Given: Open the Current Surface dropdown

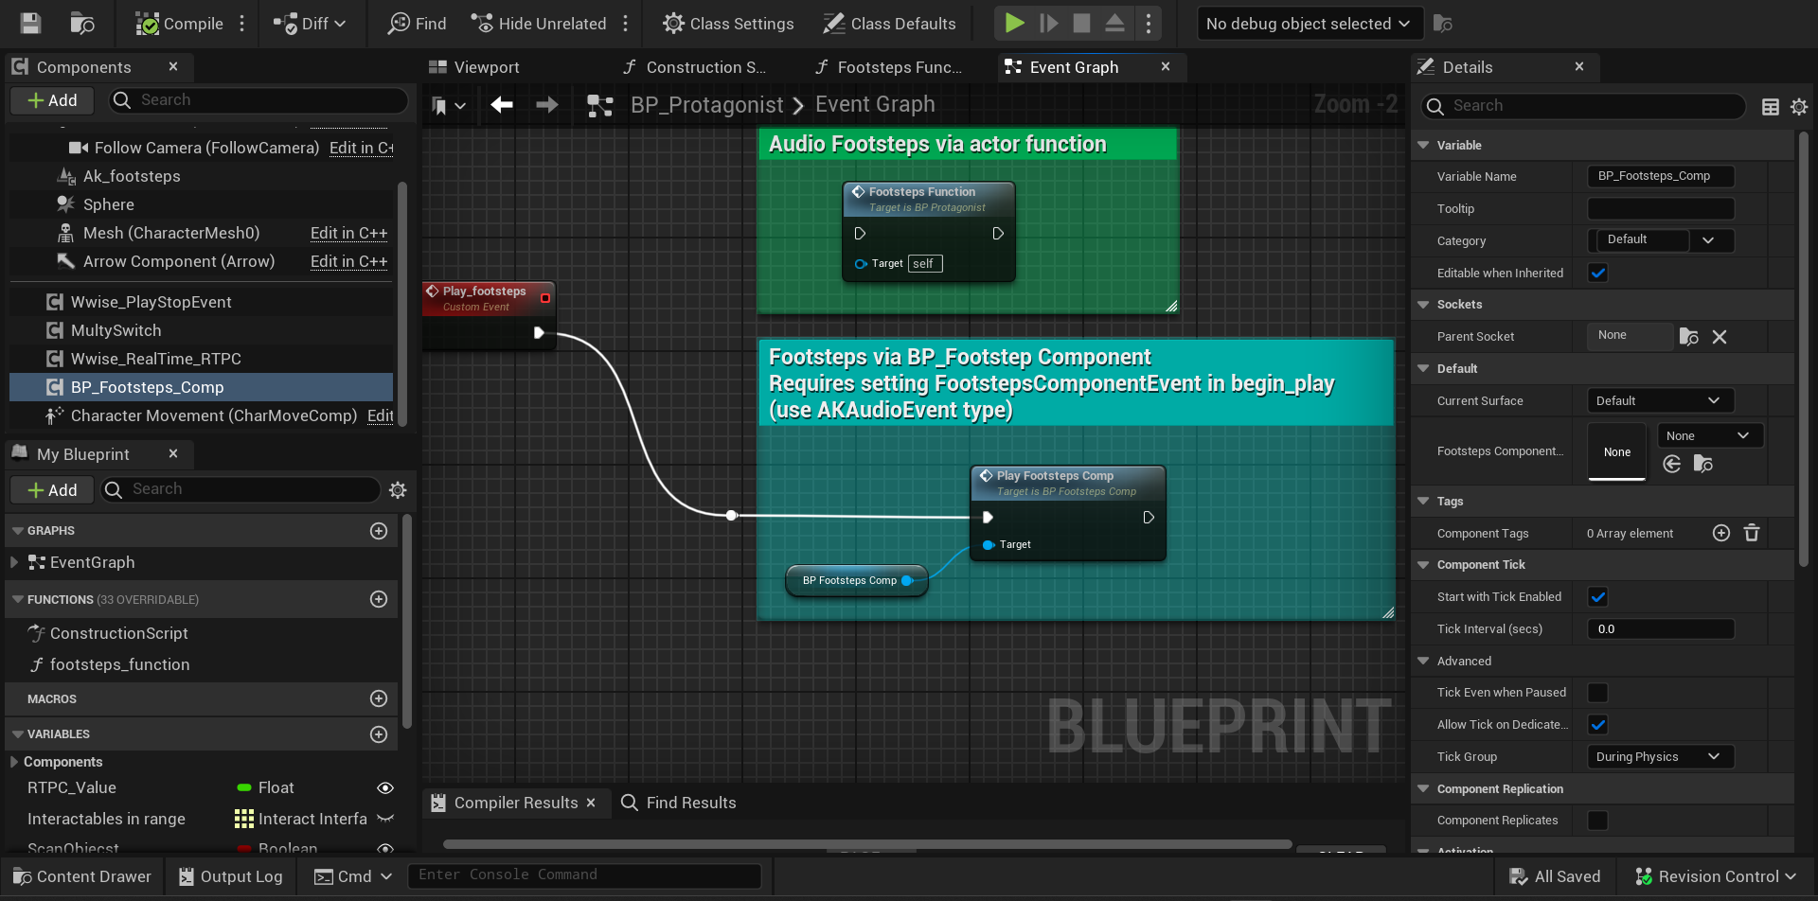Looking at the screenshot, I should 1660,401.
